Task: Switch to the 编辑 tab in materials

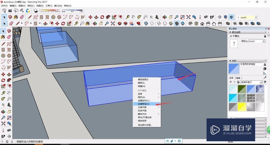Action: tap(238, 78)
